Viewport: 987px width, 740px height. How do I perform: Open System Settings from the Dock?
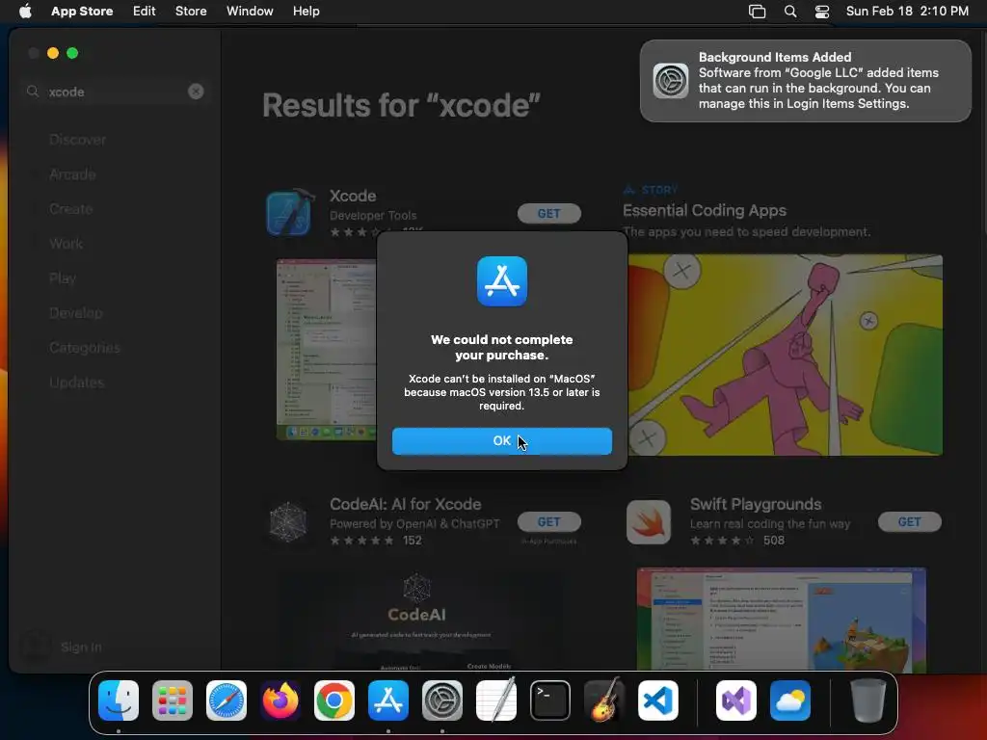[442, 700]
